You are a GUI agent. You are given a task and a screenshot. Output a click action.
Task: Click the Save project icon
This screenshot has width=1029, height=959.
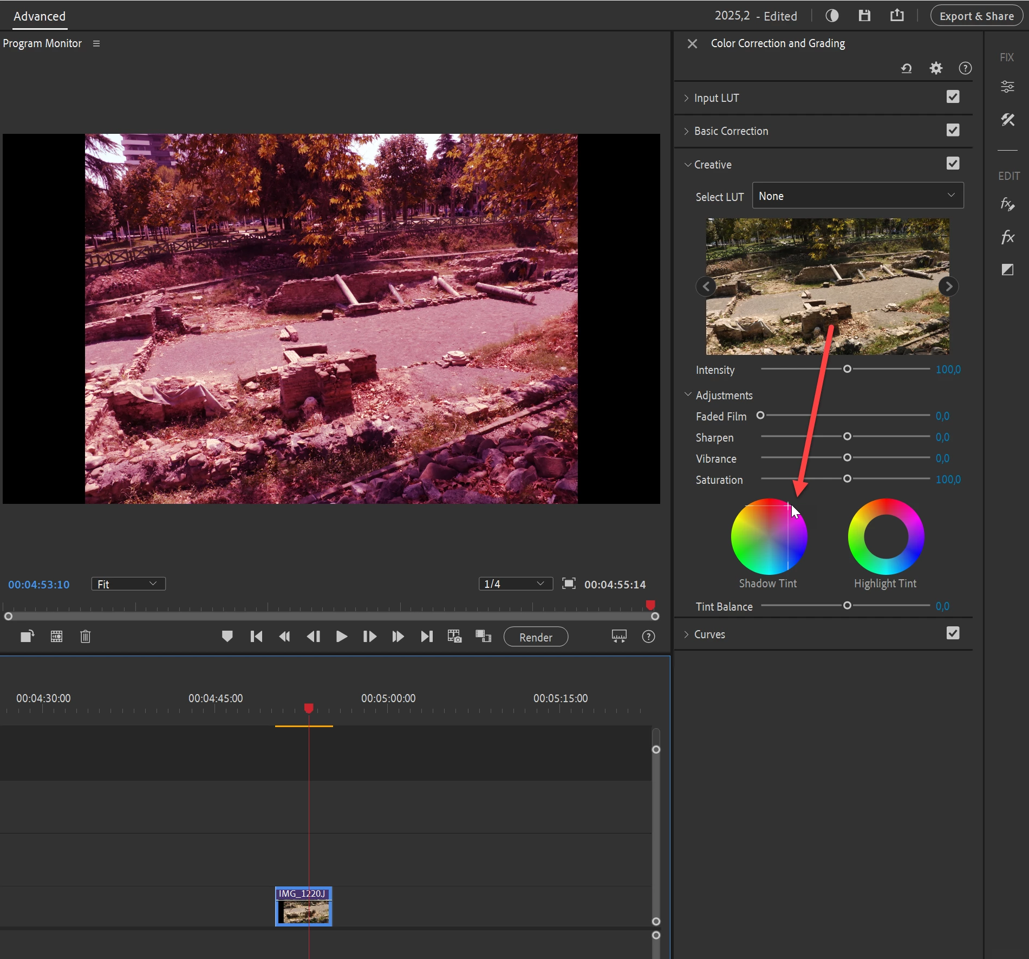(x=864, y=16)
